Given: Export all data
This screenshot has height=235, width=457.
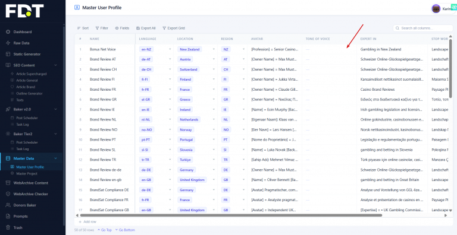Looking at the screenshot, I should pyautogui.click(x=146, y=28).
